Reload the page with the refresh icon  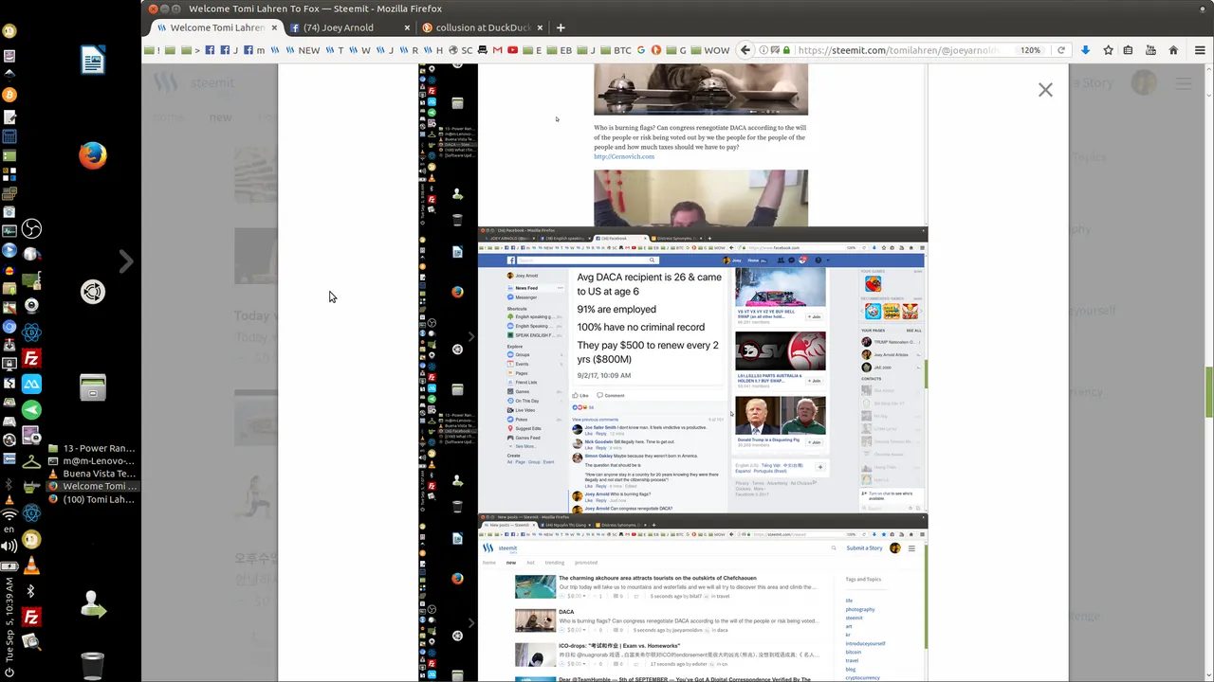coord(1061,50)
